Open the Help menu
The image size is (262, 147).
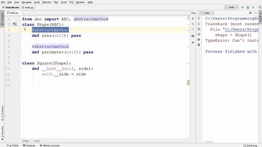pos(90,2)
